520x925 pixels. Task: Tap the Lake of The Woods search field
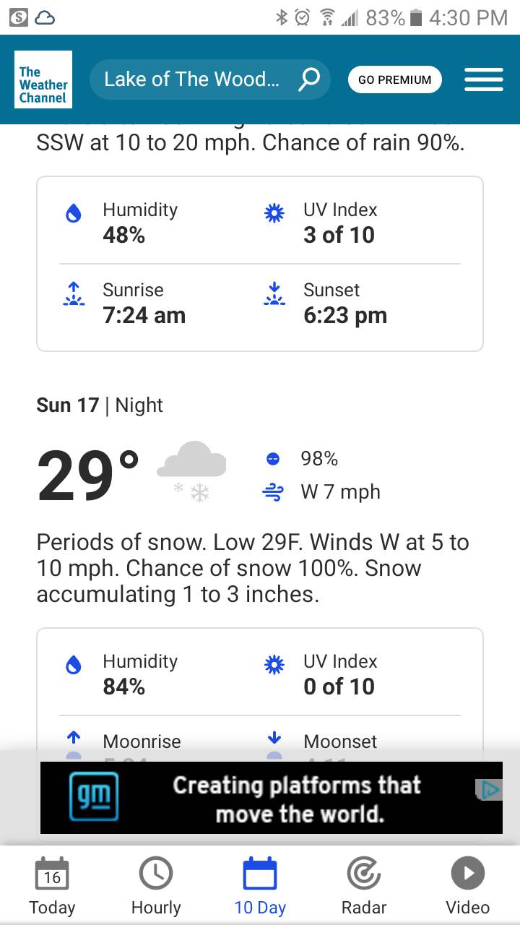(x=191, y=79)
